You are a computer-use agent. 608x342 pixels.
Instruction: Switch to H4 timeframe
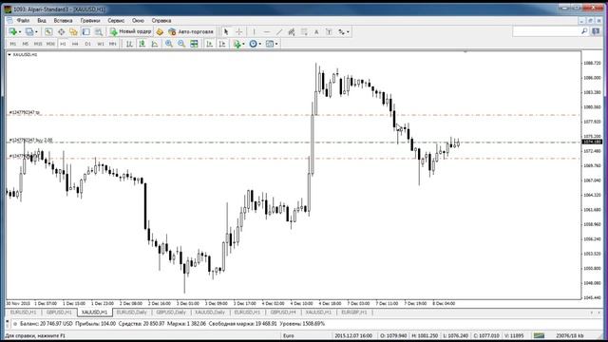(x=75, y=44)
